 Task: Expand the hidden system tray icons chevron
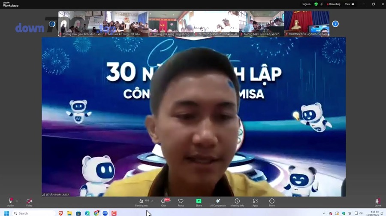pyautogui.click(x=324, y=213)
